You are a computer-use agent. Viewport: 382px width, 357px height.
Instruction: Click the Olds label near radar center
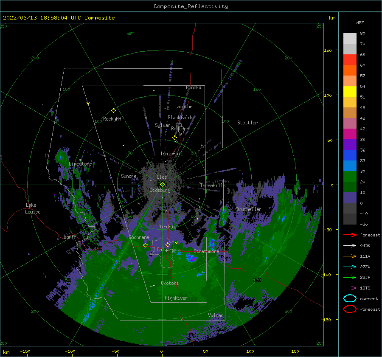[162, 177]
